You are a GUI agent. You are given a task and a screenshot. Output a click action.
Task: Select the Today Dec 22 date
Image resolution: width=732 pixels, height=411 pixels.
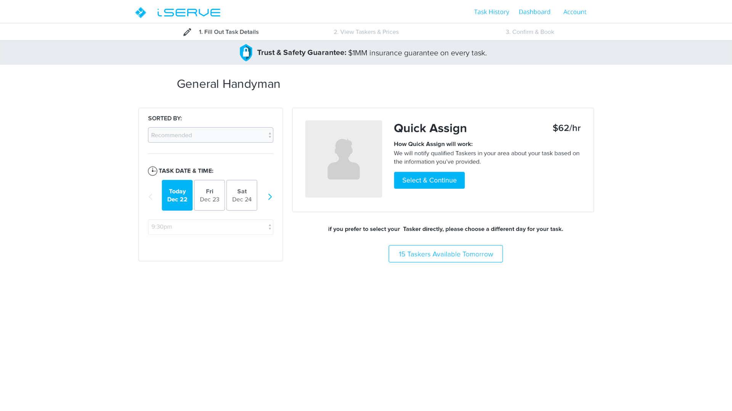[177, 195]
